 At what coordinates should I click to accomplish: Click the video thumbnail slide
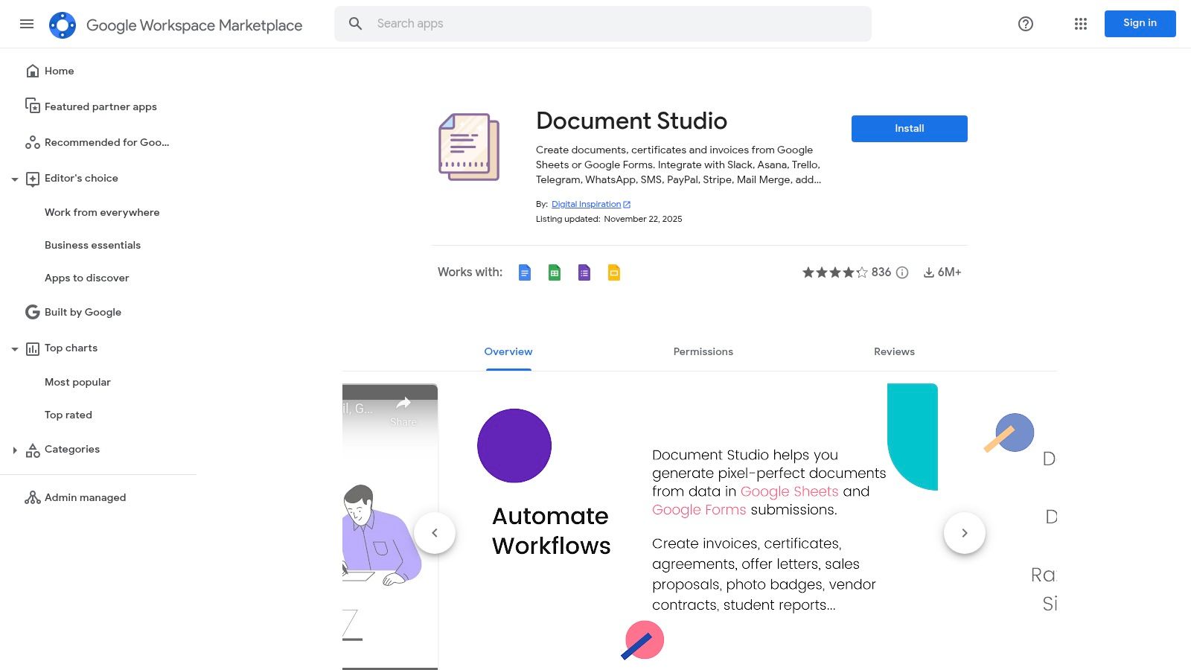click(390, 527)
